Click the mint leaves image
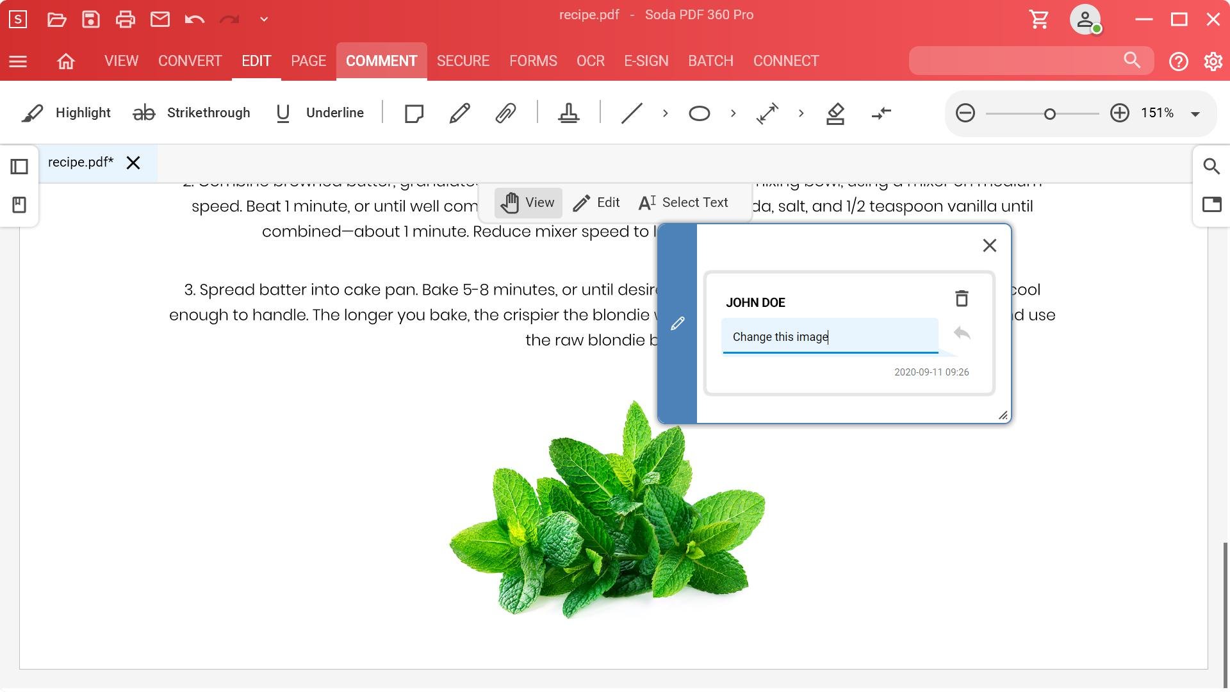 (x=607, y=509)
